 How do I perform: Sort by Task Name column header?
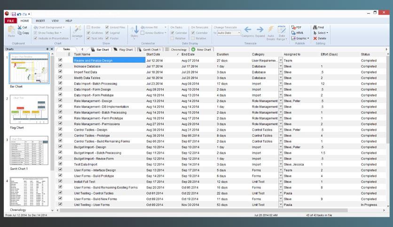pos(82,54)
